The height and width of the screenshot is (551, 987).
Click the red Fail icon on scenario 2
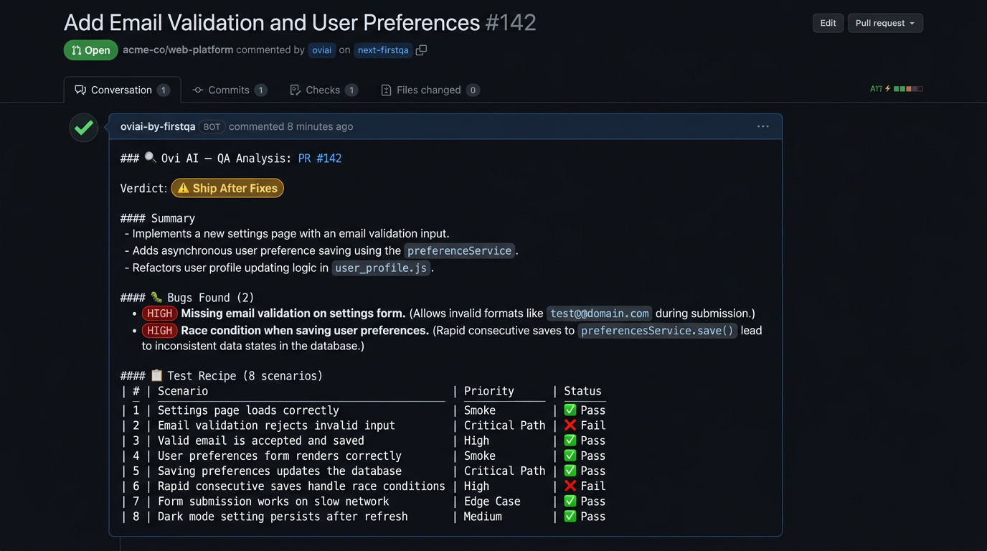point(569,425)
